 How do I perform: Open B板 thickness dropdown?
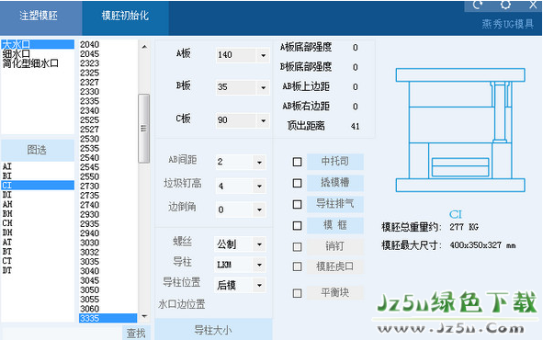[263, 87]
